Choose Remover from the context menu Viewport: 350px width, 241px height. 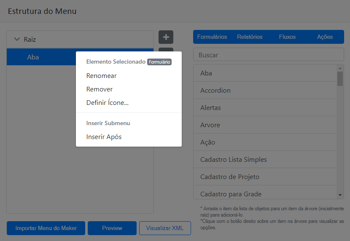pos(100,89)
